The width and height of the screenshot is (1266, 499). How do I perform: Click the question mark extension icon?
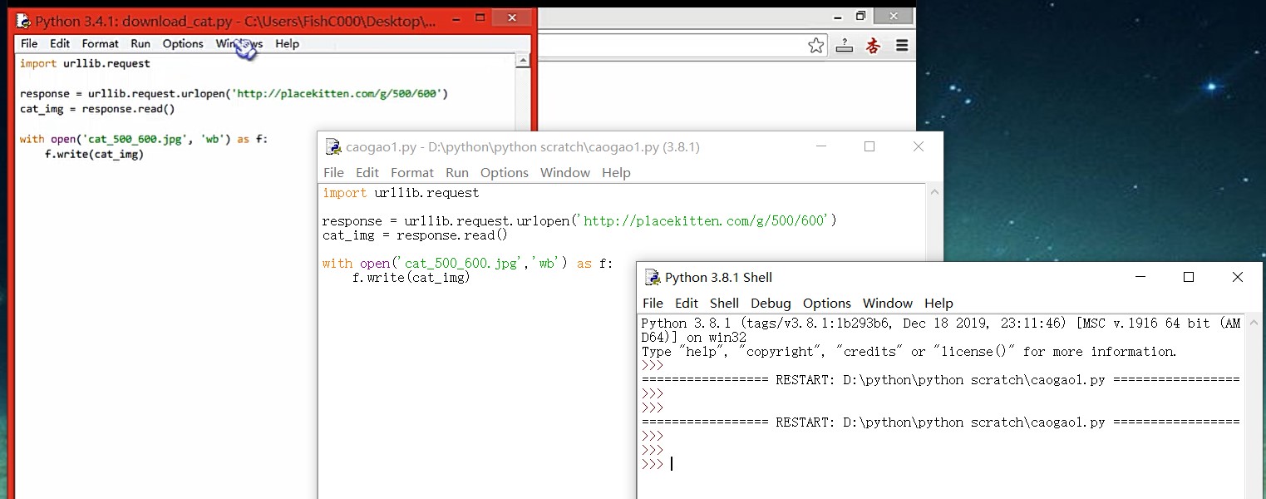point(845,46)
